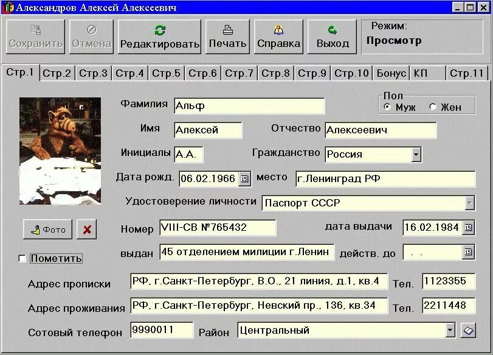Switch to the Стр.11 tab

pos(467,73)
